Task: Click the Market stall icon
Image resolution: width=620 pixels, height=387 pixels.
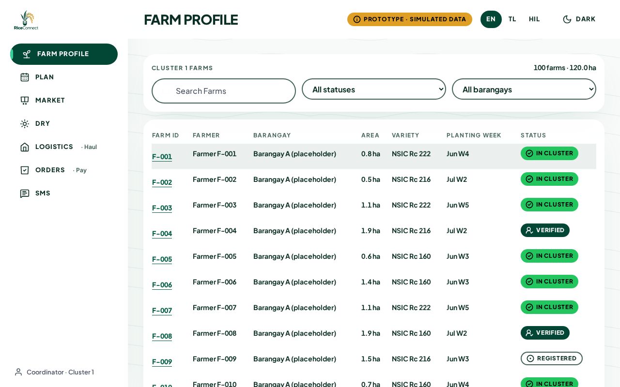Action: tap(25, 101)
